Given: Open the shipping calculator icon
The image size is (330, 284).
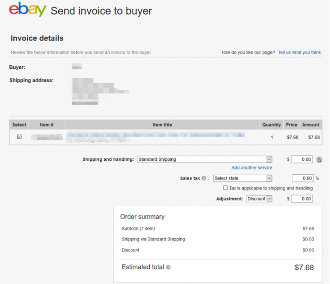Looking at the screenshot, I should pos(319,160).
